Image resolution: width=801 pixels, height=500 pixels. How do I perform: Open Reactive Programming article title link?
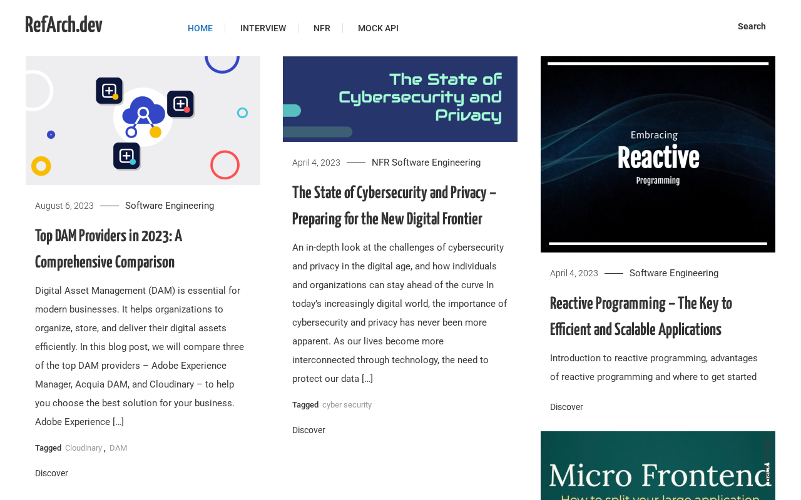(x=641, y=316)
